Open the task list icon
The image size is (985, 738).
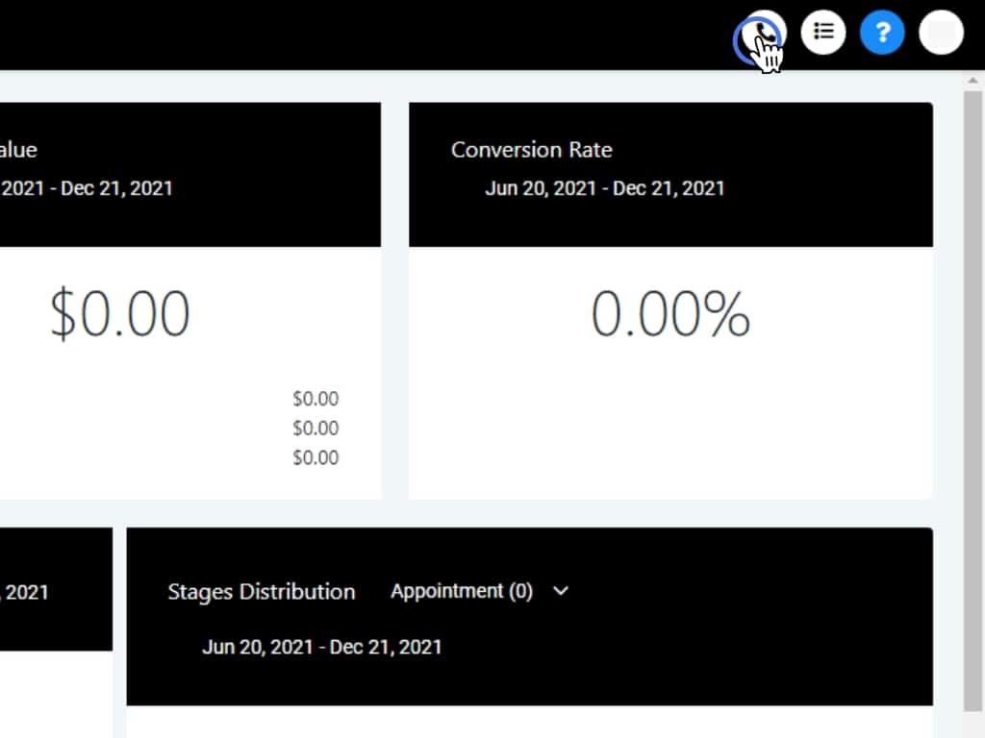(x=823, y=33)
